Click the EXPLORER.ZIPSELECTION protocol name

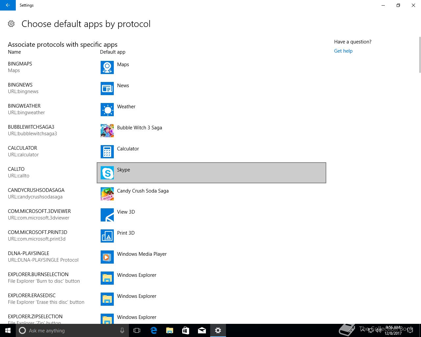coord(35,317)
